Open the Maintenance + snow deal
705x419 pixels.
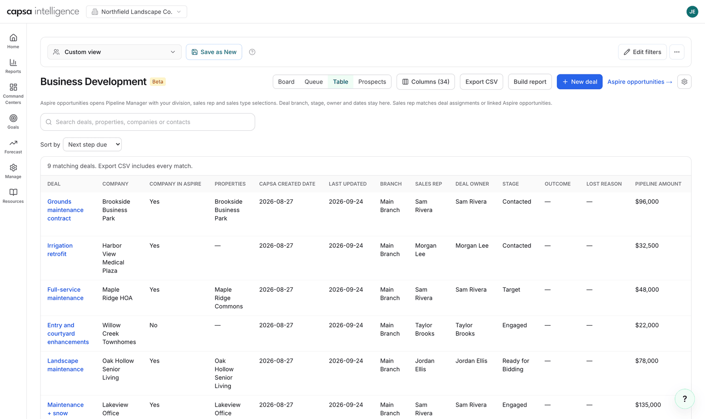(65, 409)
